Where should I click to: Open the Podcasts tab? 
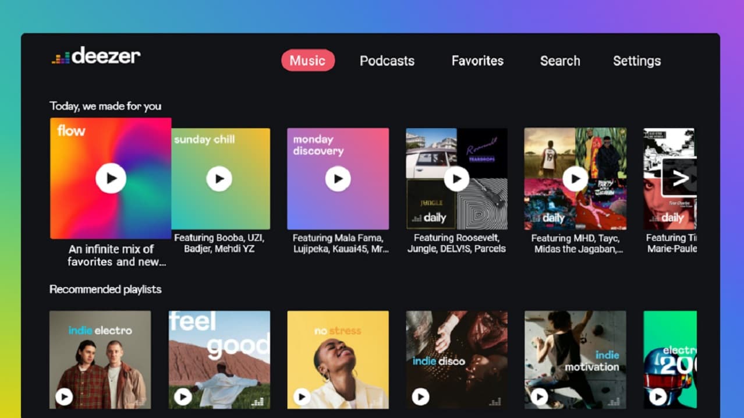point(387,61)
